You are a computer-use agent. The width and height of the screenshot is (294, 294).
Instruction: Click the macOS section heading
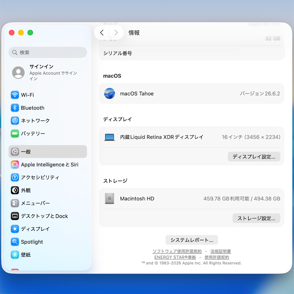pyautogui.click(x=112, y=76)
